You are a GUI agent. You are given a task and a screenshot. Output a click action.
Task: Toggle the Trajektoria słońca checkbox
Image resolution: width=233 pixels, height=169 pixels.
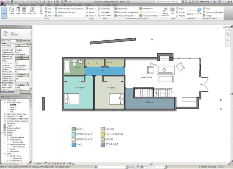pos(16,80)
